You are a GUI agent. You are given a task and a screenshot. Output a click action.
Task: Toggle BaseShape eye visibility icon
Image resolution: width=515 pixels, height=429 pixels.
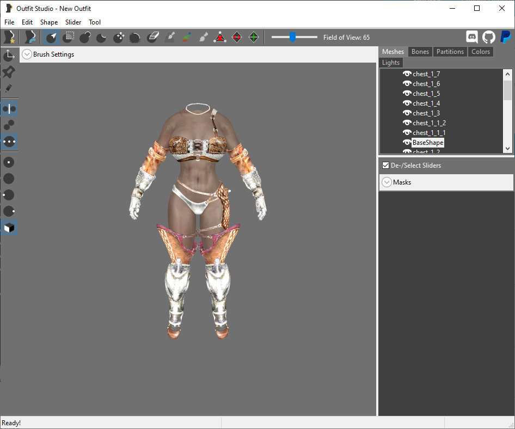[407, 142]
